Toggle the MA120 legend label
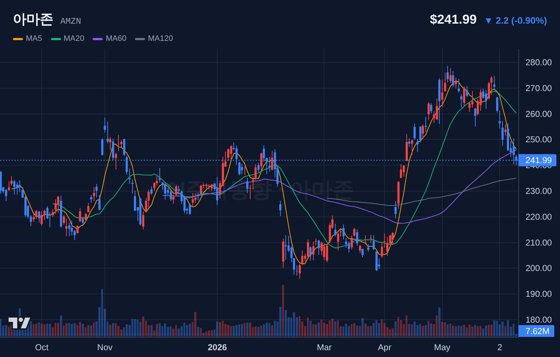 [x=160, y=38]
